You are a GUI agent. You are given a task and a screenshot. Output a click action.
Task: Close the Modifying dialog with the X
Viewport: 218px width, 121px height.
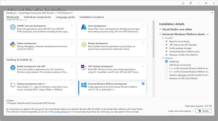(212, 13)
